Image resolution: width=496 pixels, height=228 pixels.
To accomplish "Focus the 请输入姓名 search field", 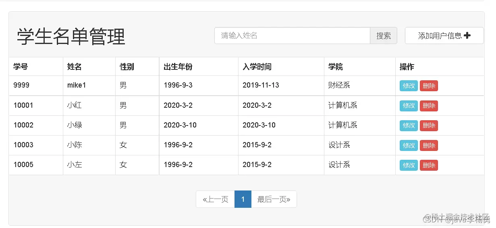I will pyautogui.click(x=293, y=36).
